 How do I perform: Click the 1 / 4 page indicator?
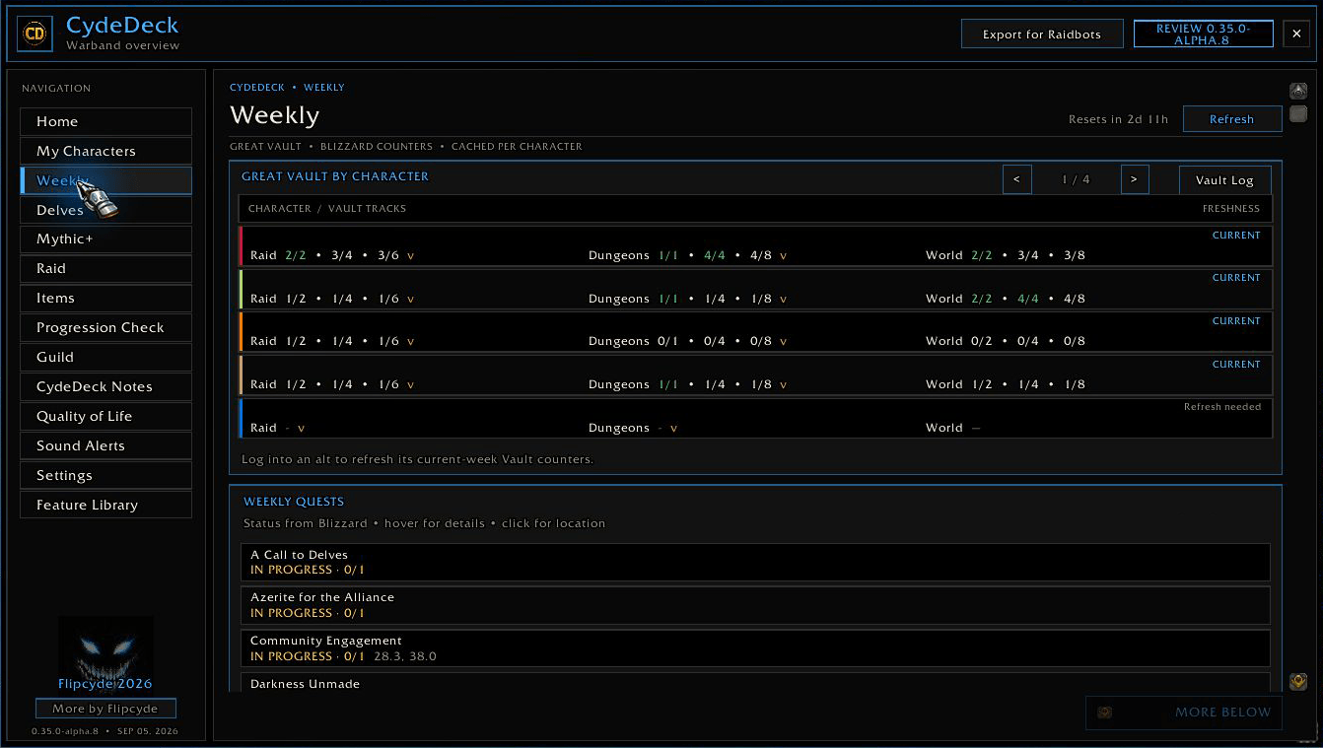click(1076, 179)
